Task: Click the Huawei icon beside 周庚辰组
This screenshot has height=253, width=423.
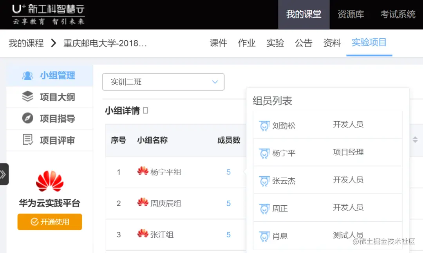Action: (143, 202)
